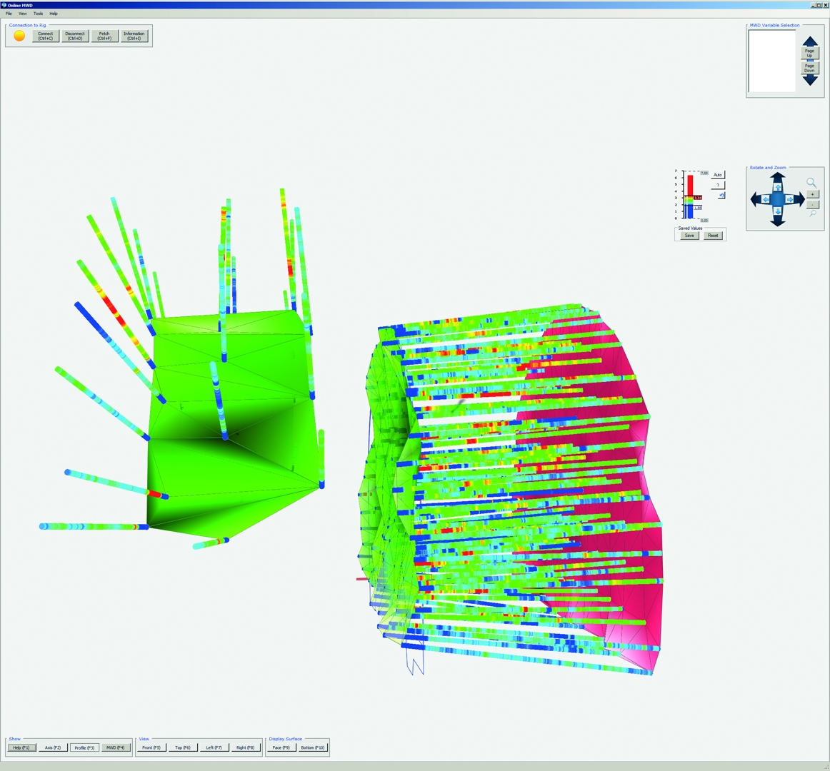
Task: Click the downward rotate arrow icon
Action: click(778, 212)
